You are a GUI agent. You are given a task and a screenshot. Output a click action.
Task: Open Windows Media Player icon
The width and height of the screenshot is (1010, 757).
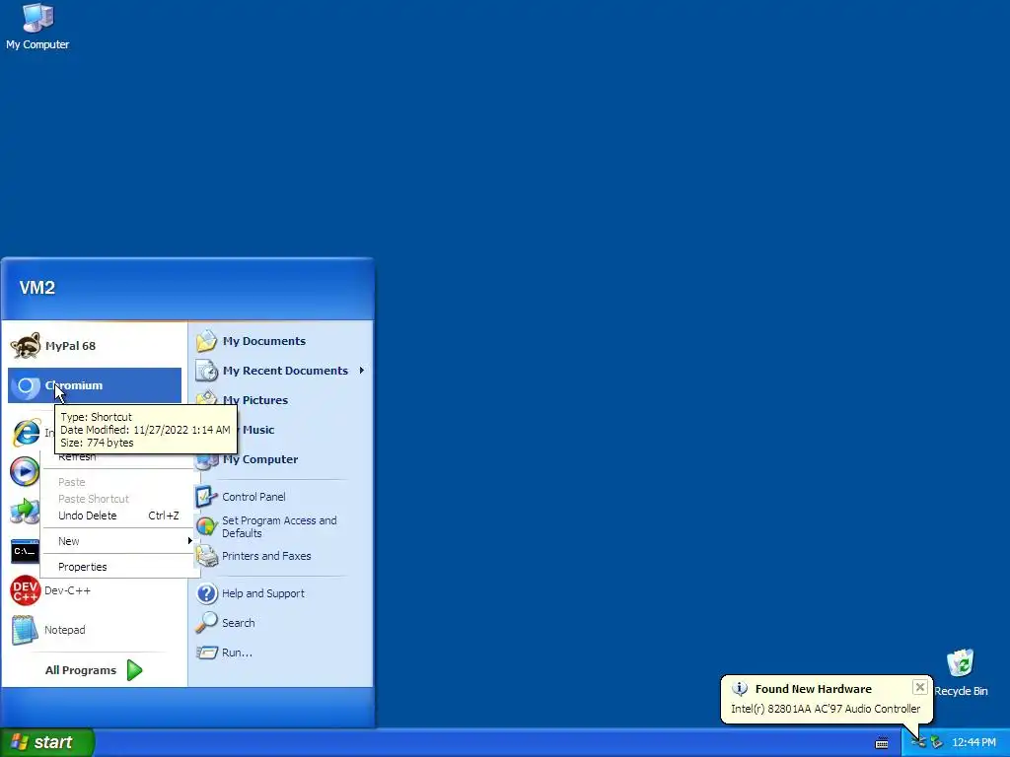(x=25, y=471)
